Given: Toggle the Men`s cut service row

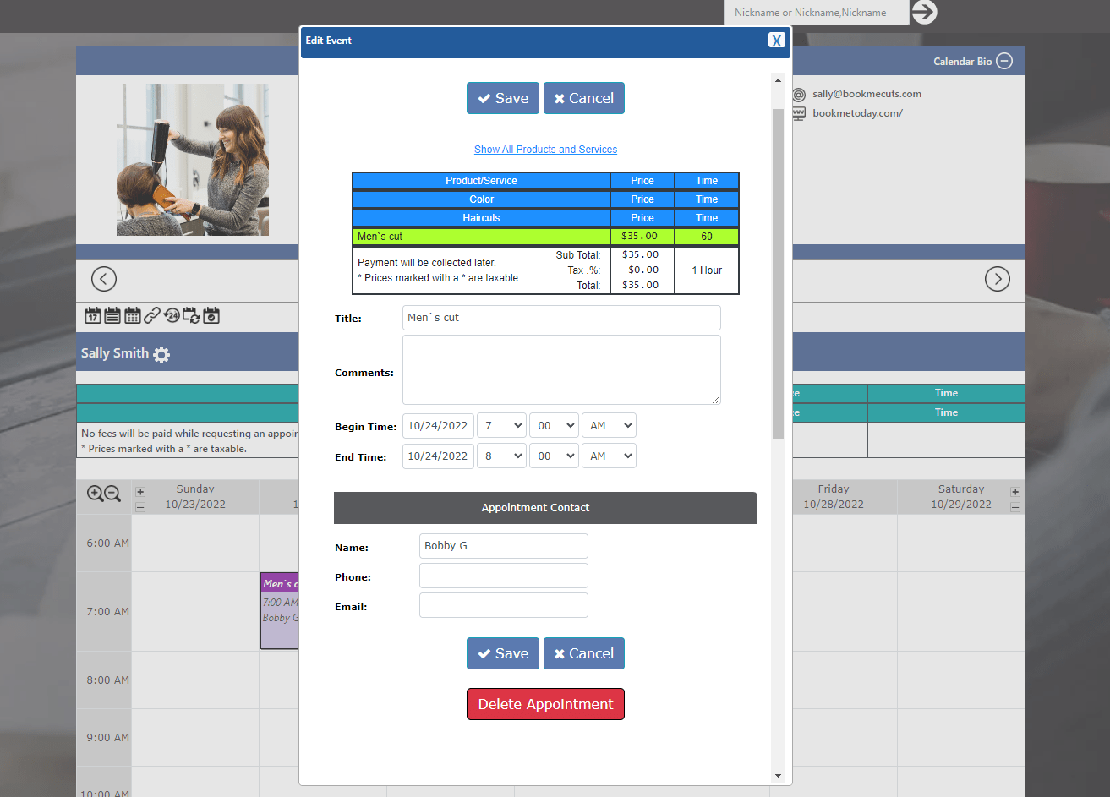Looking at the screenshot, I should click(480, 237).
